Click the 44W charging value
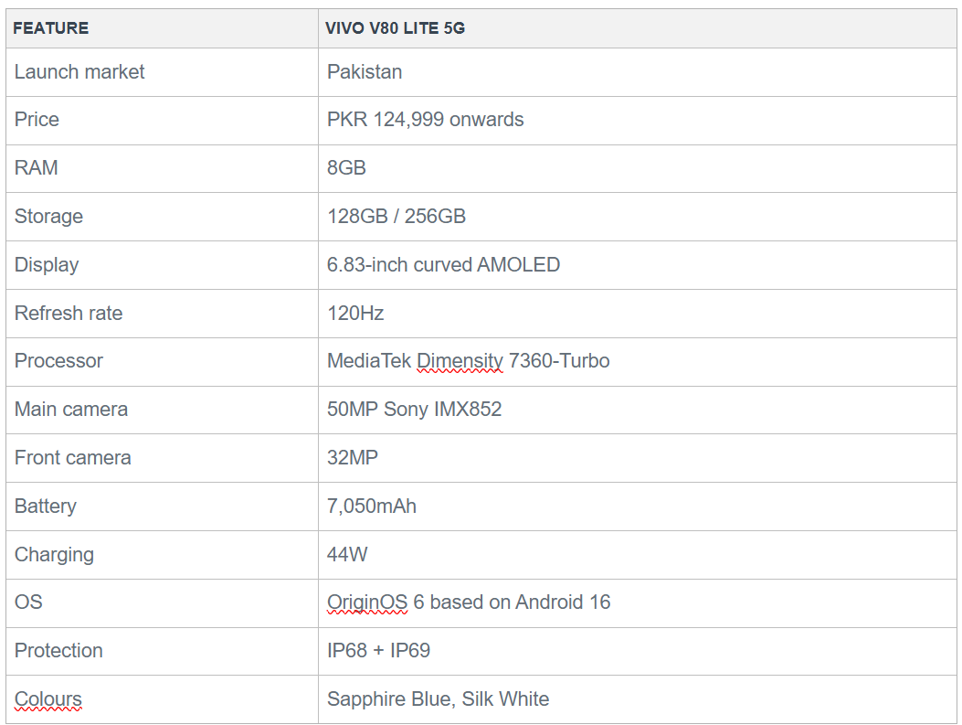The image size is (962, 725). click(347, 554)
